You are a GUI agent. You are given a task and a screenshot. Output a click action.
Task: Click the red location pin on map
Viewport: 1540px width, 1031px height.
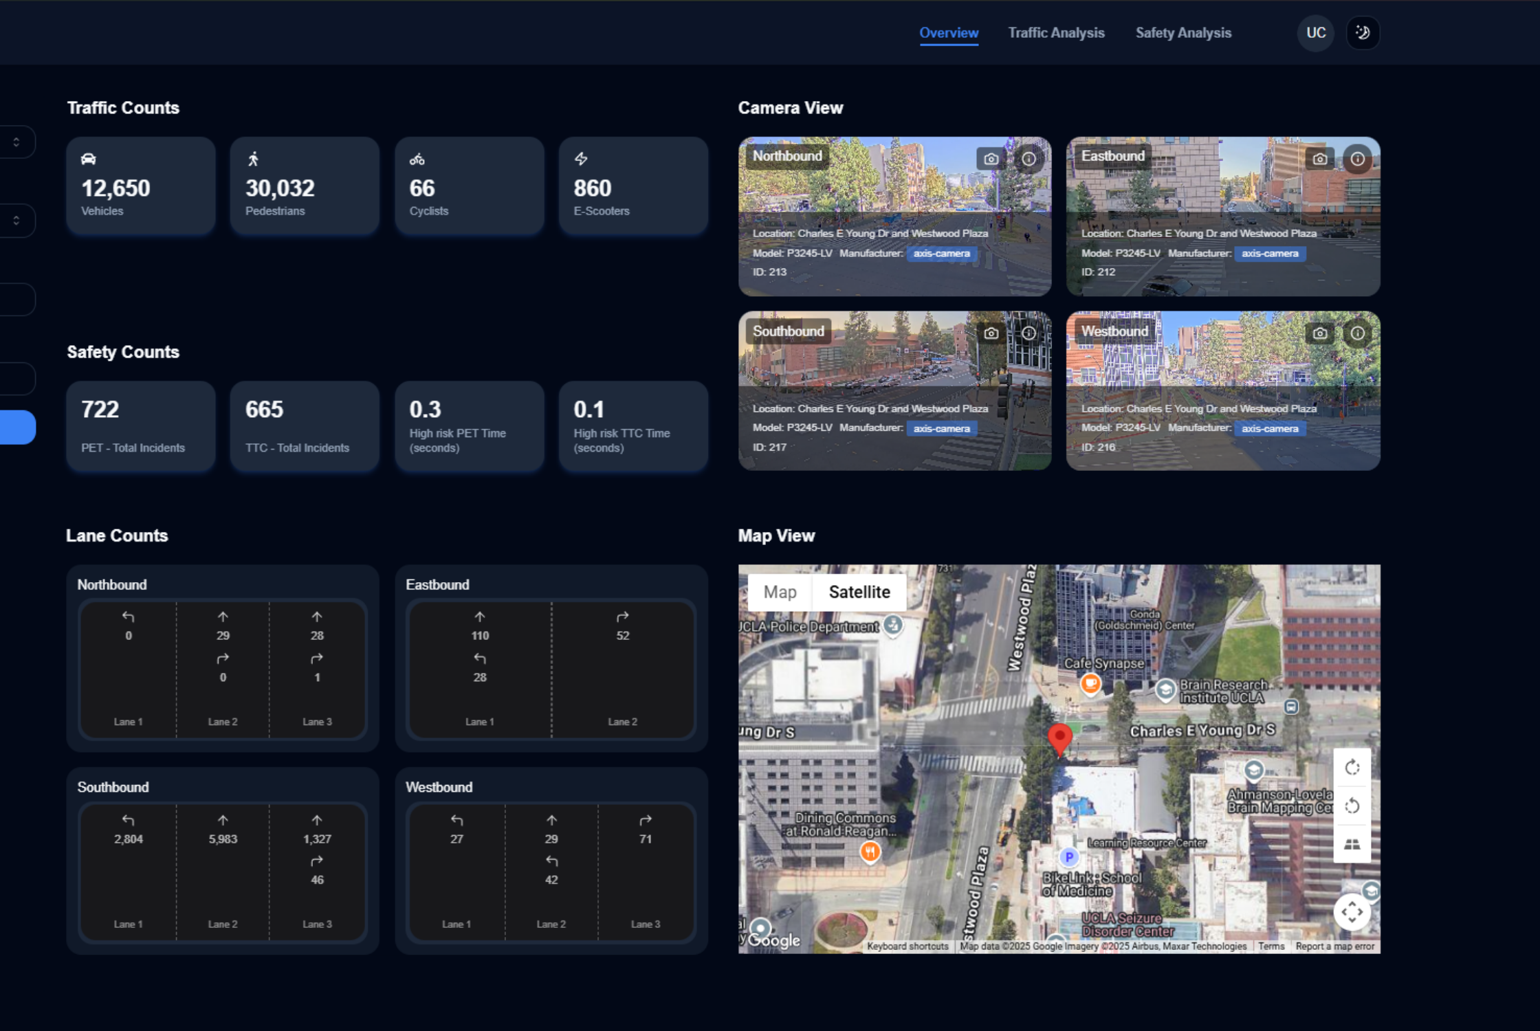tap(1059, 737)
